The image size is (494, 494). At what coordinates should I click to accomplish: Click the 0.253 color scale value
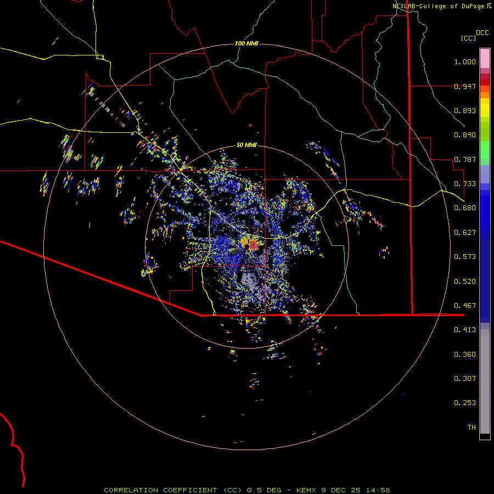465,403
